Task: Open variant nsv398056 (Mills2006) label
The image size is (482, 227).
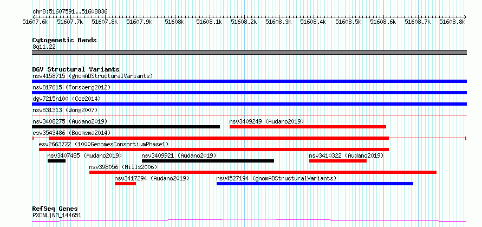Action: click(x=123, y=167)
